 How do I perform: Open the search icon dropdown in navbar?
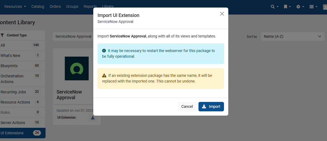click(x=274, y=7)
